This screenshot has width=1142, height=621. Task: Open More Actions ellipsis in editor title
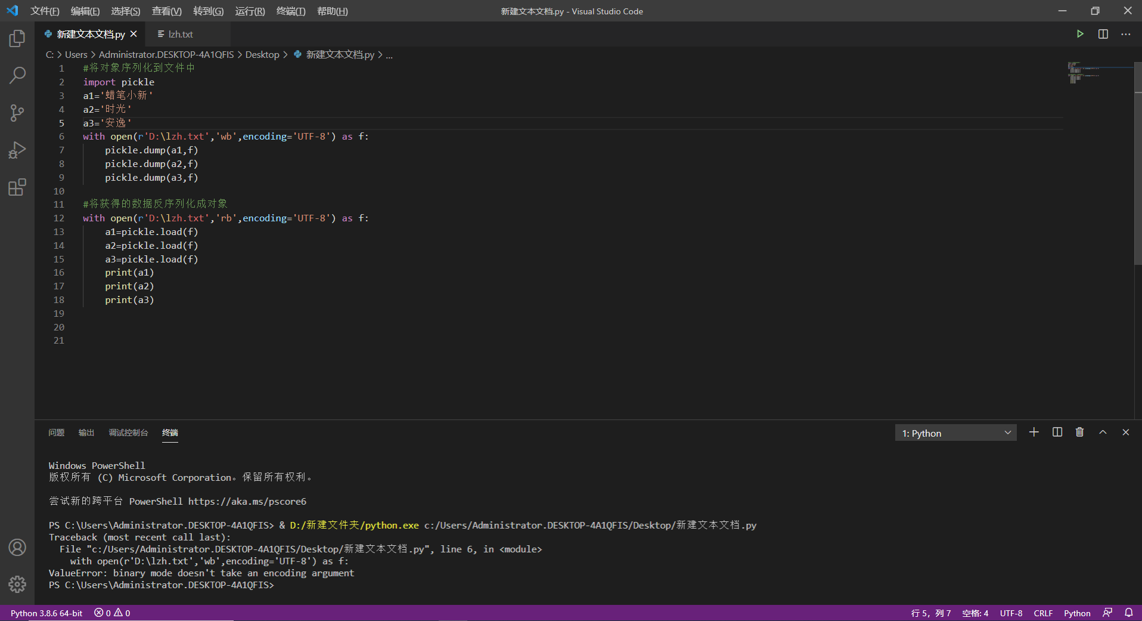click(1125, 34)
